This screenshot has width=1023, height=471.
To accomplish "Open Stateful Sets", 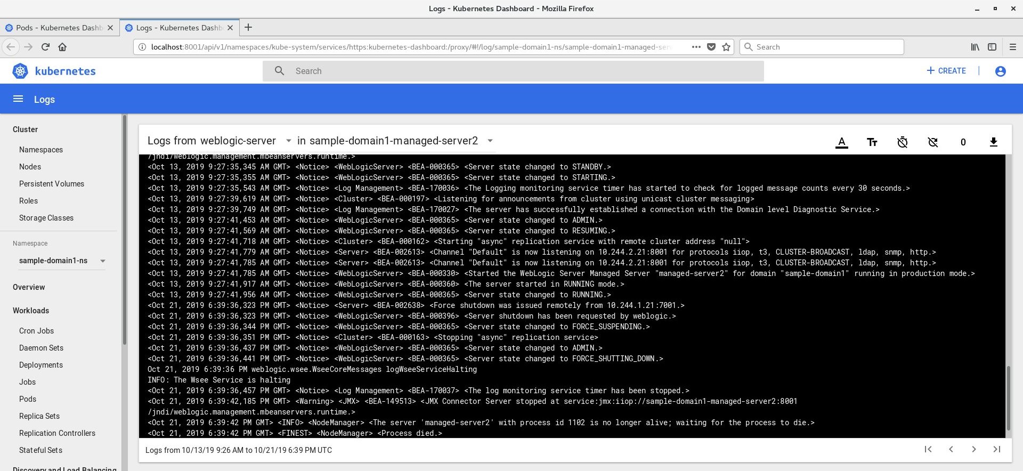I will (x=40, y=450).
